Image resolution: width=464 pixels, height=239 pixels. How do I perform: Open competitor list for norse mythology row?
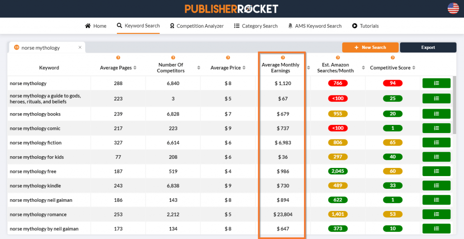point(436,83)
